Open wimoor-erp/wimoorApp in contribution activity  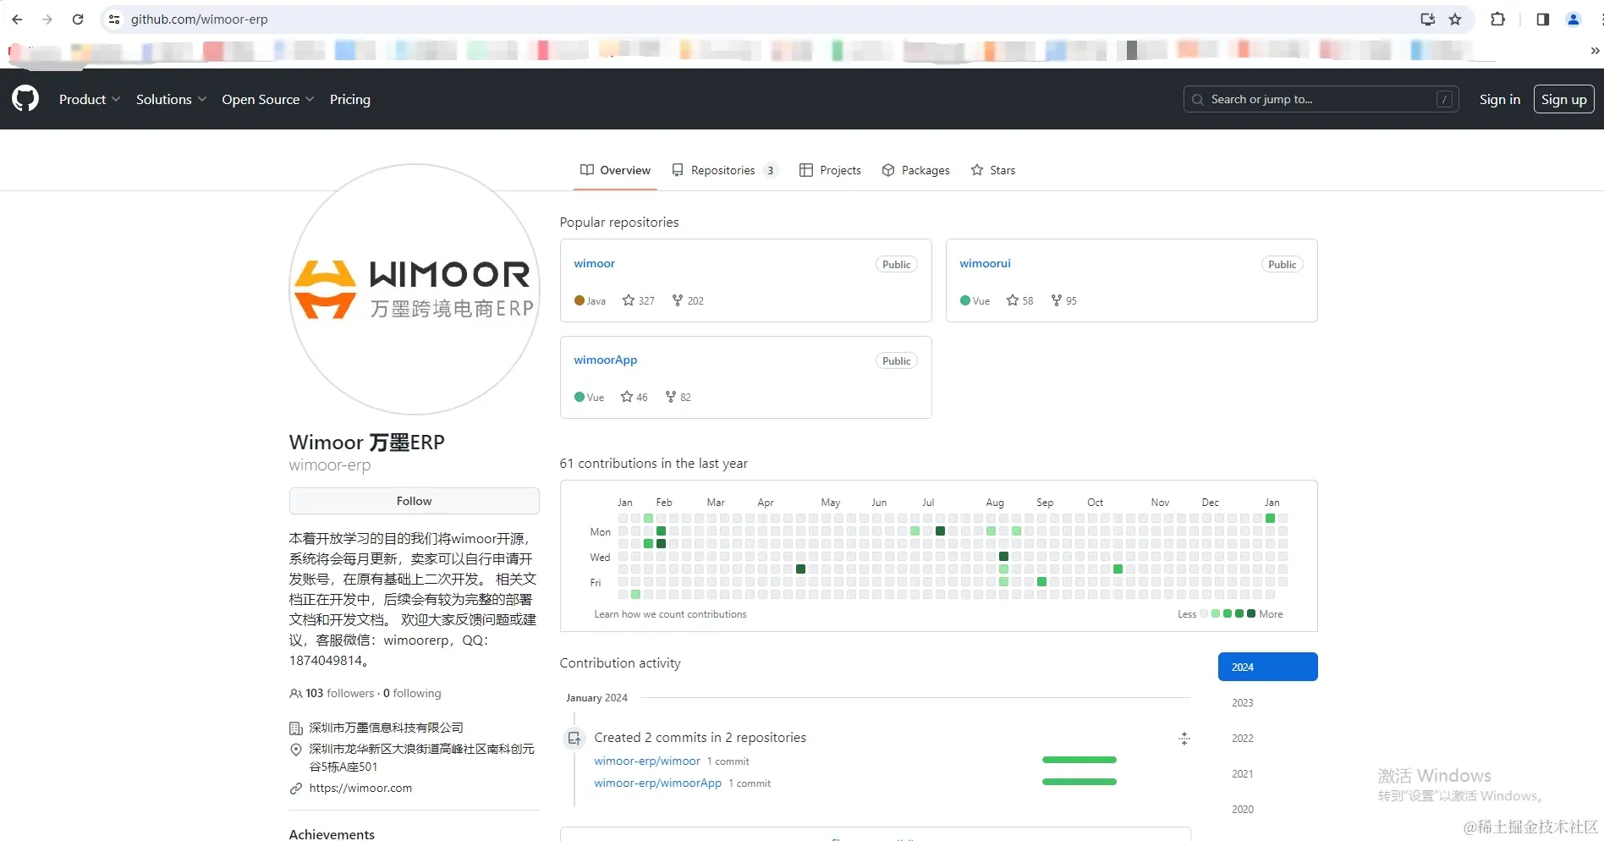pos(658,783)
